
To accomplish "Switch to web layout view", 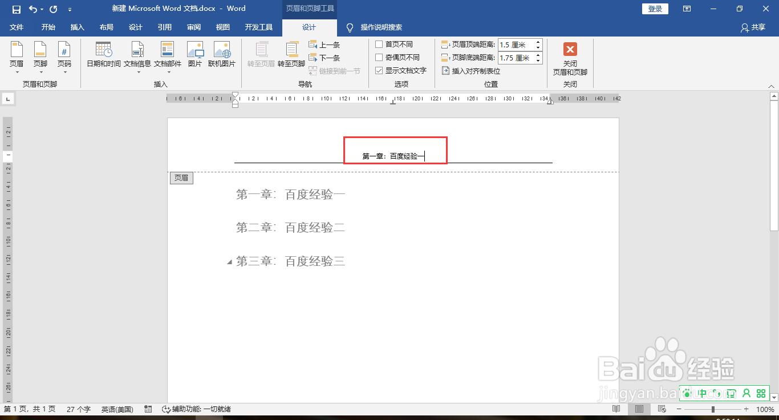I will pyautogui.click(x=662, y=409).
